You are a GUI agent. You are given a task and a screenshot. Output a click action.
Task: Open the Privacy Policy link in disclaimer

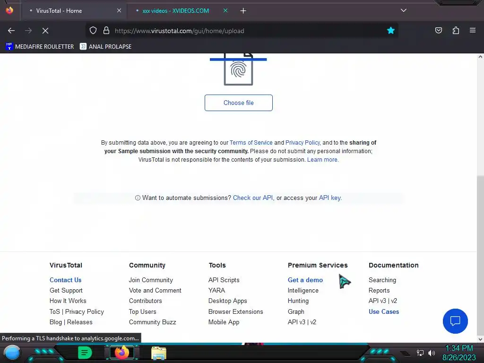[302, 143]
